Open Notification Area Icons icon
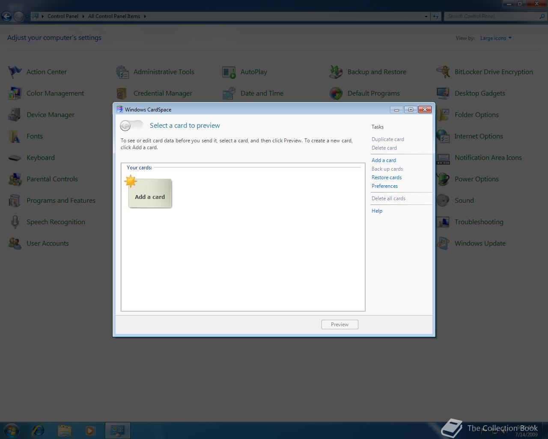This screenshot has width=548, height=439. pos(443,158)
